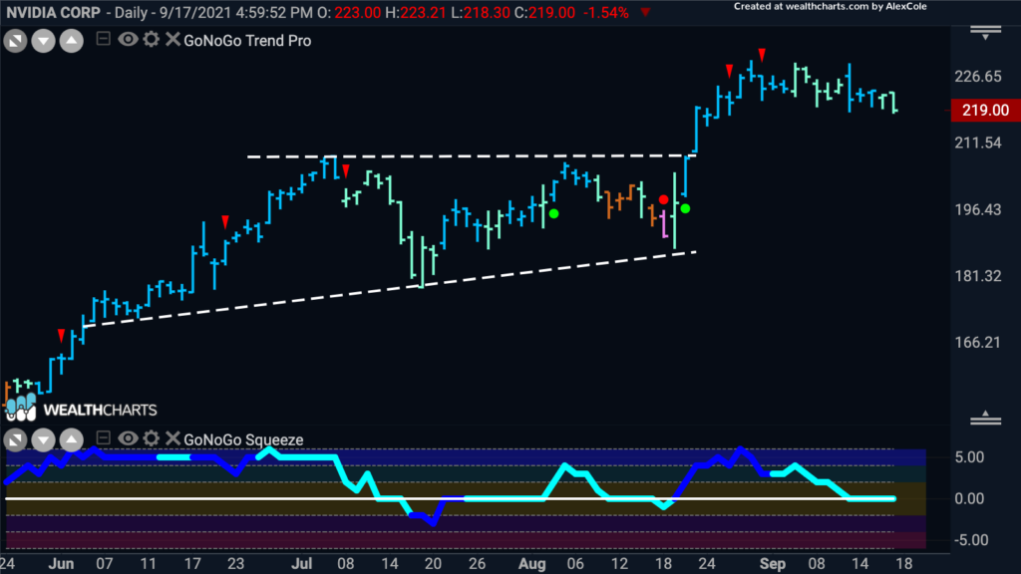Click the 5.00 squeeze scale label
This screenshot has width=1021, height=574.
pos(969,457)
